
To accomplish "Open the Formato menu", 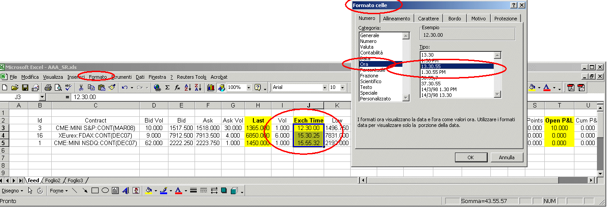I will tap(98, 77).
